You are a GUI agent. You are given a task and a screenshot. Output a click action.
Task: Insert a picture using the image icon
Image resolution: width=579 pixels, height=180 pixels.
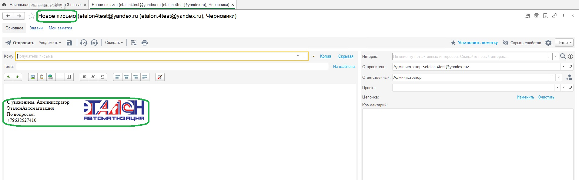point(32,77)
